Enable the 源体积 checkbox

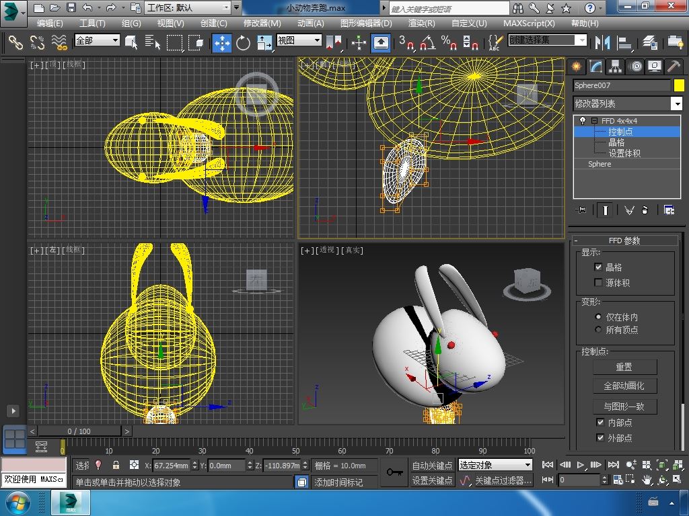pyautogui.click(x=598, y=283)
